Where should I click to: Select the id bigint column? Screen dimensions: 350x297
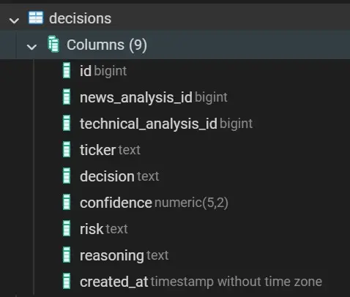tap(103, 71)
